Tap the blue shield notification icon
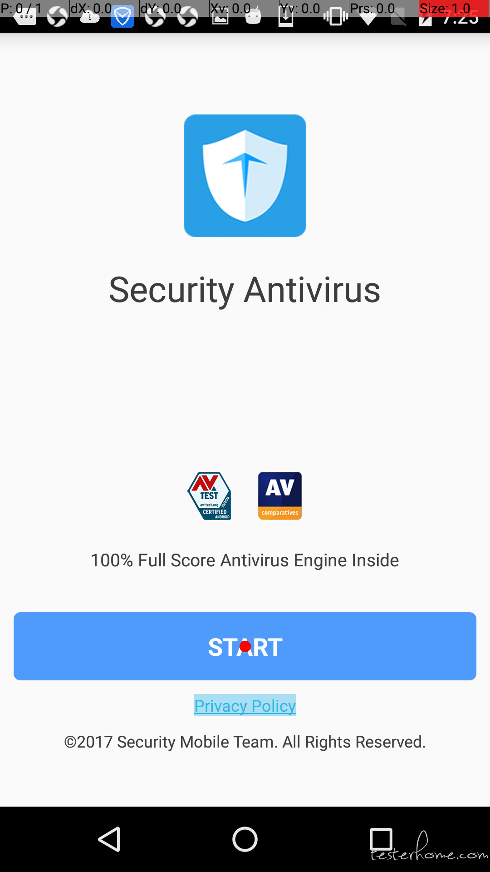Viewport: 490px width, 872px height. point(122,17)
